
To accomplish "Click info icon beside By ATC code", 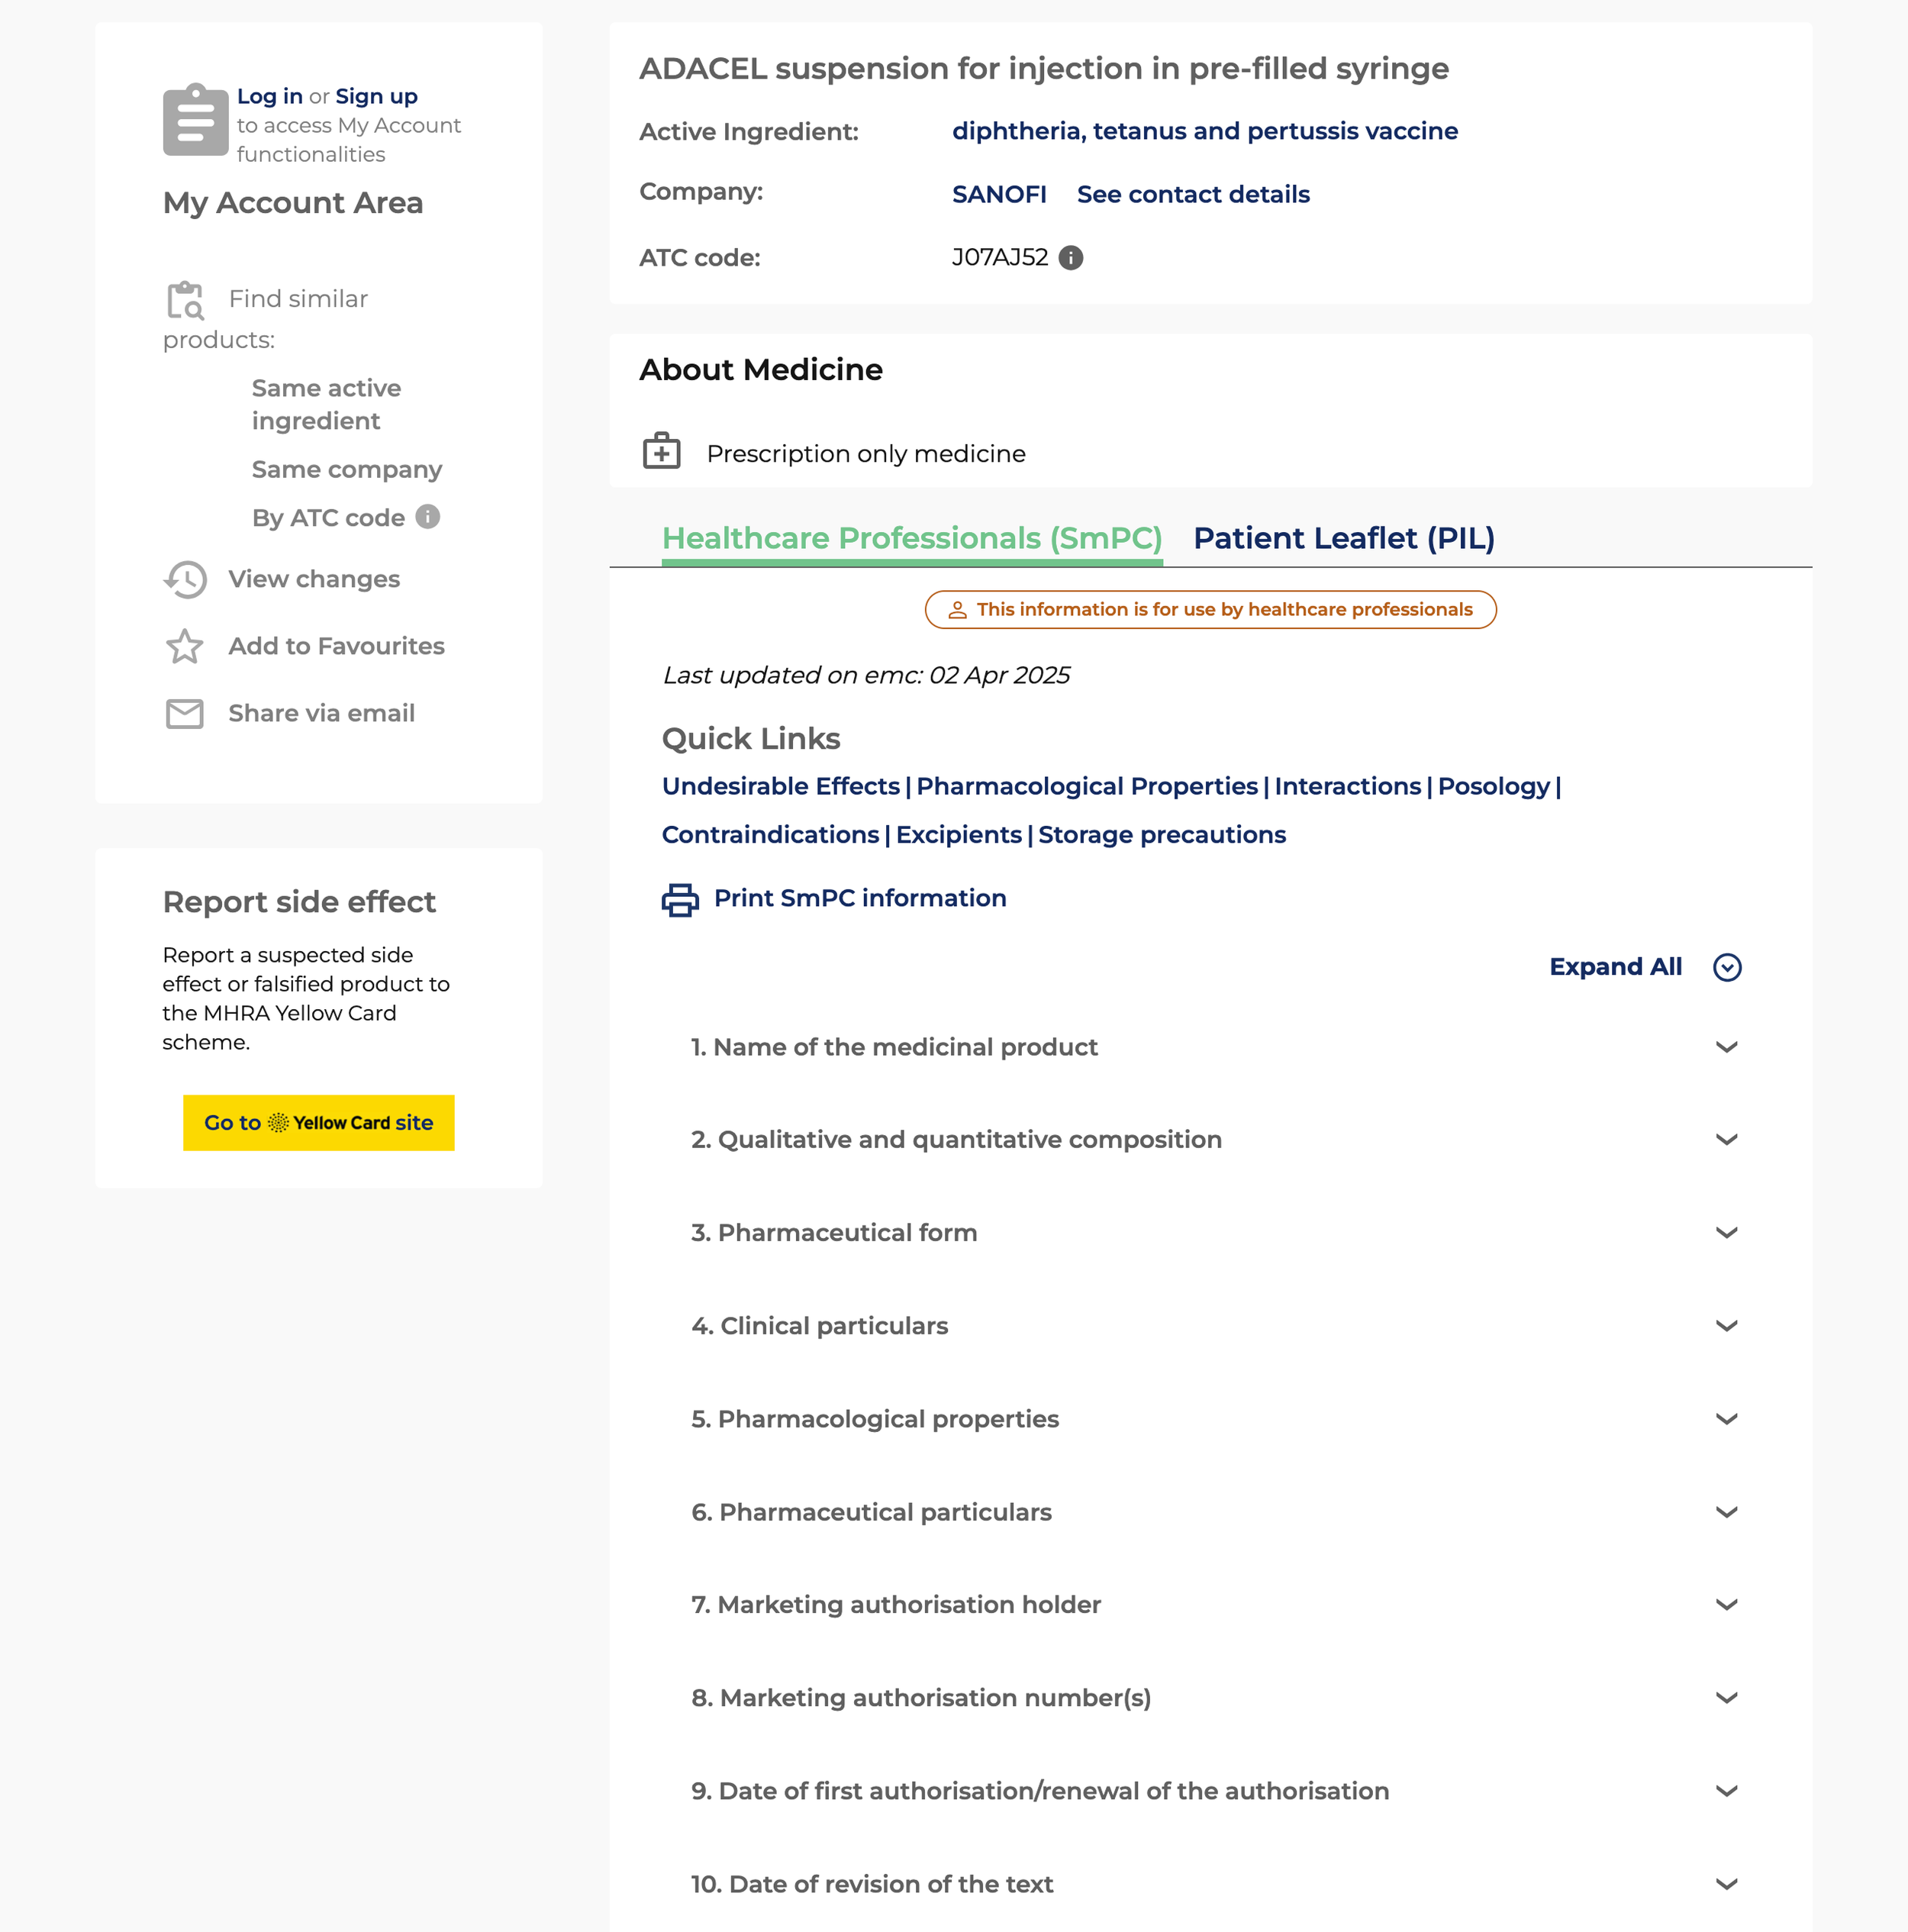I will pyautogui.click(x=428, y=517).
